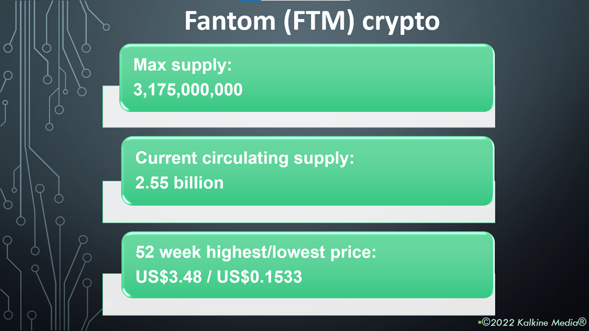This screenshot has height=331, width=589.
Task: Click the US$3.48 / US$0.1533 price text
Action: click(x=219, y=277)
